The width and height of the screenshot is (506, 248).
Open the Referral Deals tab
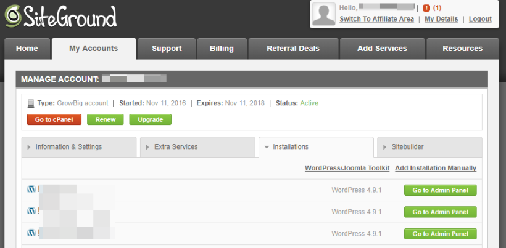click(293, 49)
